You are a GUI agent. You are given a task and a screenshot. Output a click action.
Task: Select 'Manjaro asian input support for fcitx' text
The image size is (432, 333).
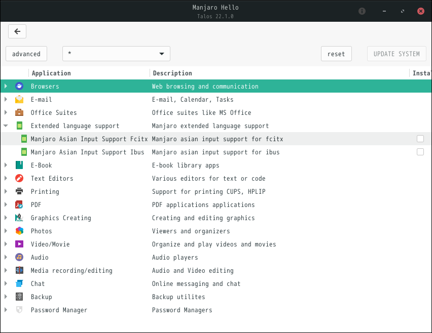(218, 139)
